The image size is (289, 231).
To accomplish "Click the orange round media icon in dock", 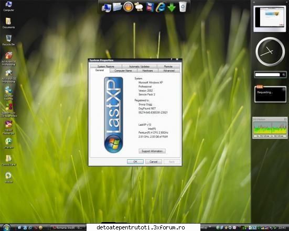I will (128, 7).
